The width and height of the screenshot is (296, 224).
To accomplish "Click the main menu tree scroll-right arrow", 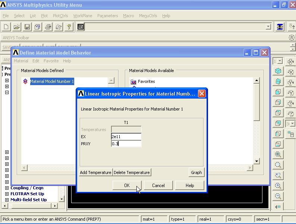I will [x=55, y=206].
